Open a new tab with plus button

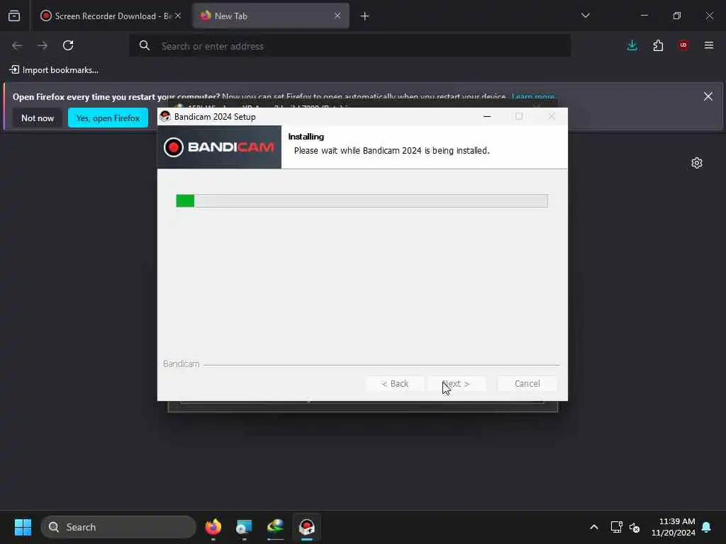pos(365,16)
